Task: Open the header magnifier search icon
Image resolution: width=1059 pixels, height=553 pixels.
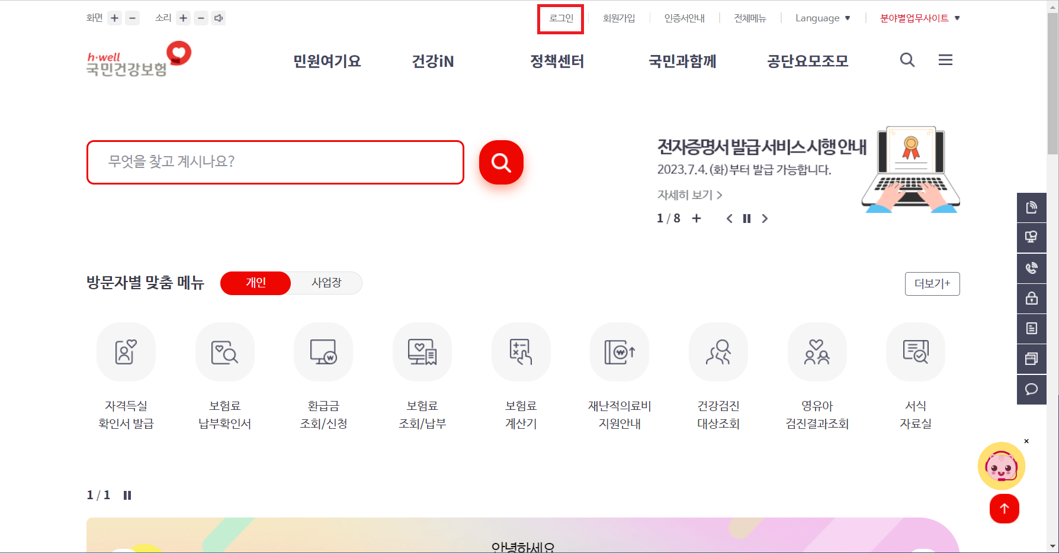Action: (907, 60)
